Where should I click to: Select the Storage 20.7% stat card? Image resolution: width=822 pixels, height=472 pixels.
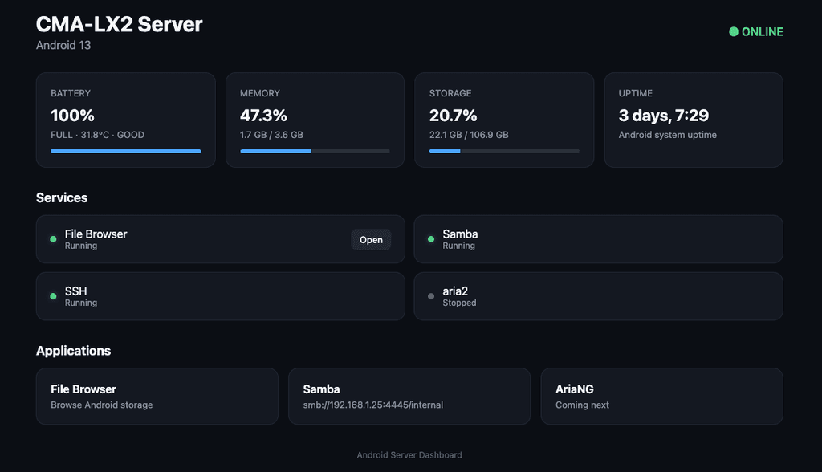504,120
